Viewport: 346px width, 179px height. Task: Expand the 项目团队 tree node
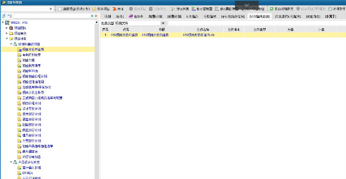coord(7,28)
